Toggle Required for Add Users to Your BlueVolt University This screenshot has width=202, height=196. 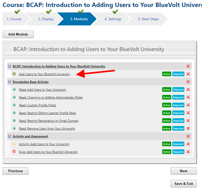[178, 74]
